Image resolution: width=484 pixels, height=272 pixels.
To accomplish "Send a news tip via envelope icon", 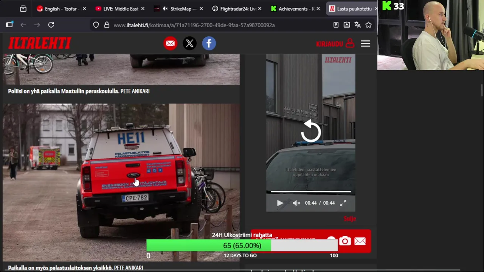I will coord(360,241).
